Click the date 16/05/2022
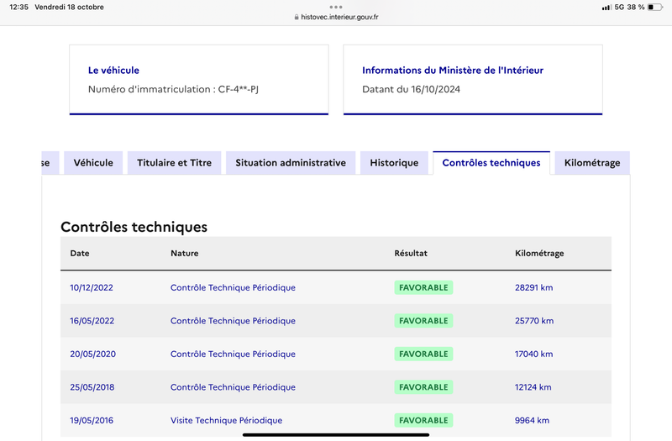The height and width of the screenshot is (441, 672). (x=92, y=321)
